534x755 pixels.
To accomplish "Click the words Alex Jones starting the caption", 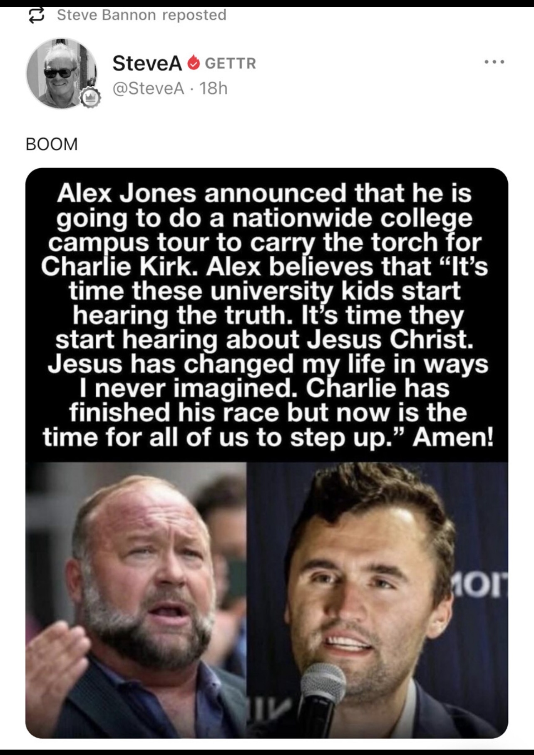I will tap(127, 193).
